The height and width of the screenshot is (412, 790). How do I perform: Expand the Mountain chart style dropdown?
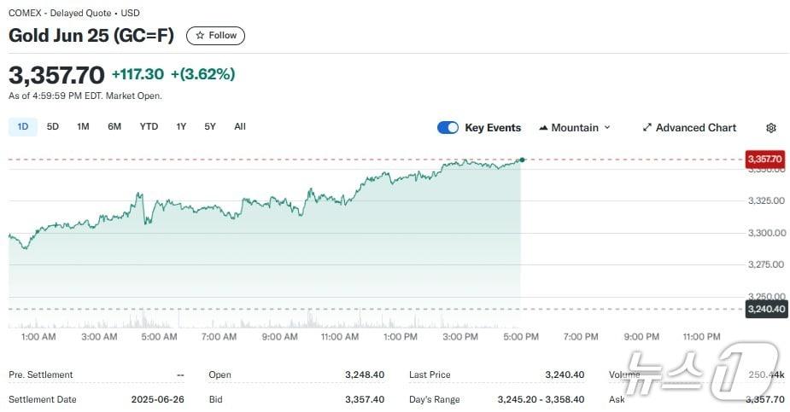tap(607, 128)
